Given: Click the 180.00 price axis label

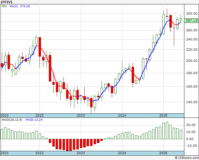Looking at the screenshot, I should 192,73.
